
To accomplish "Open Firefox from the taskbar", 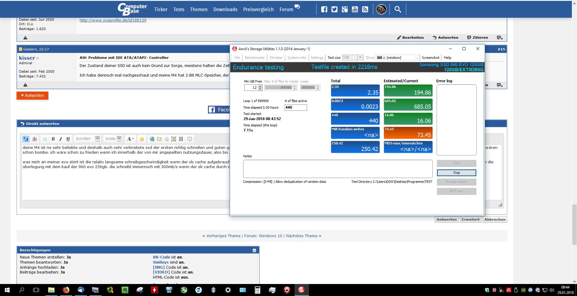I will coord(66,290).
